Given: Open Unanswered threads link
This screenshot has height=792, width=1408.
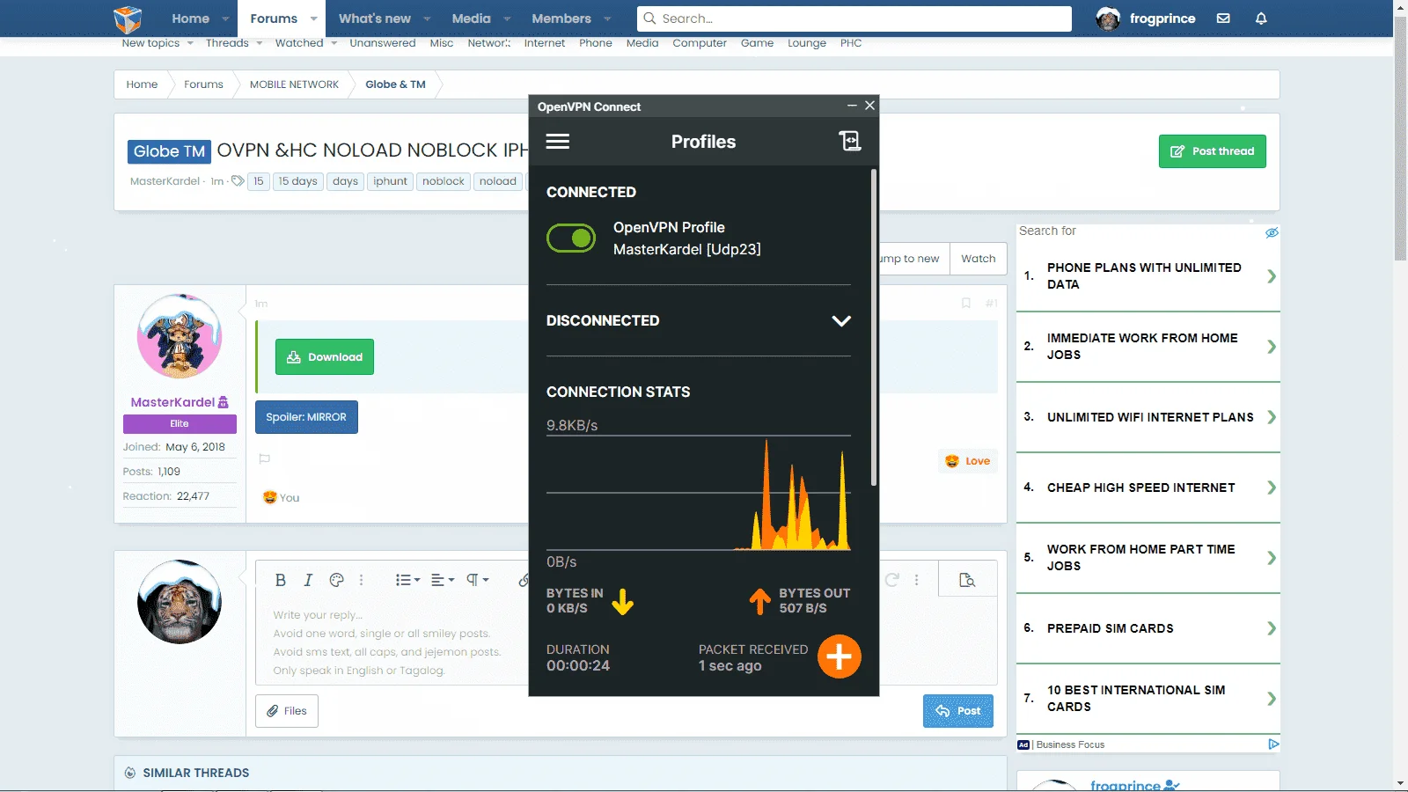Looking at the screenshot, I should point(382,43).
